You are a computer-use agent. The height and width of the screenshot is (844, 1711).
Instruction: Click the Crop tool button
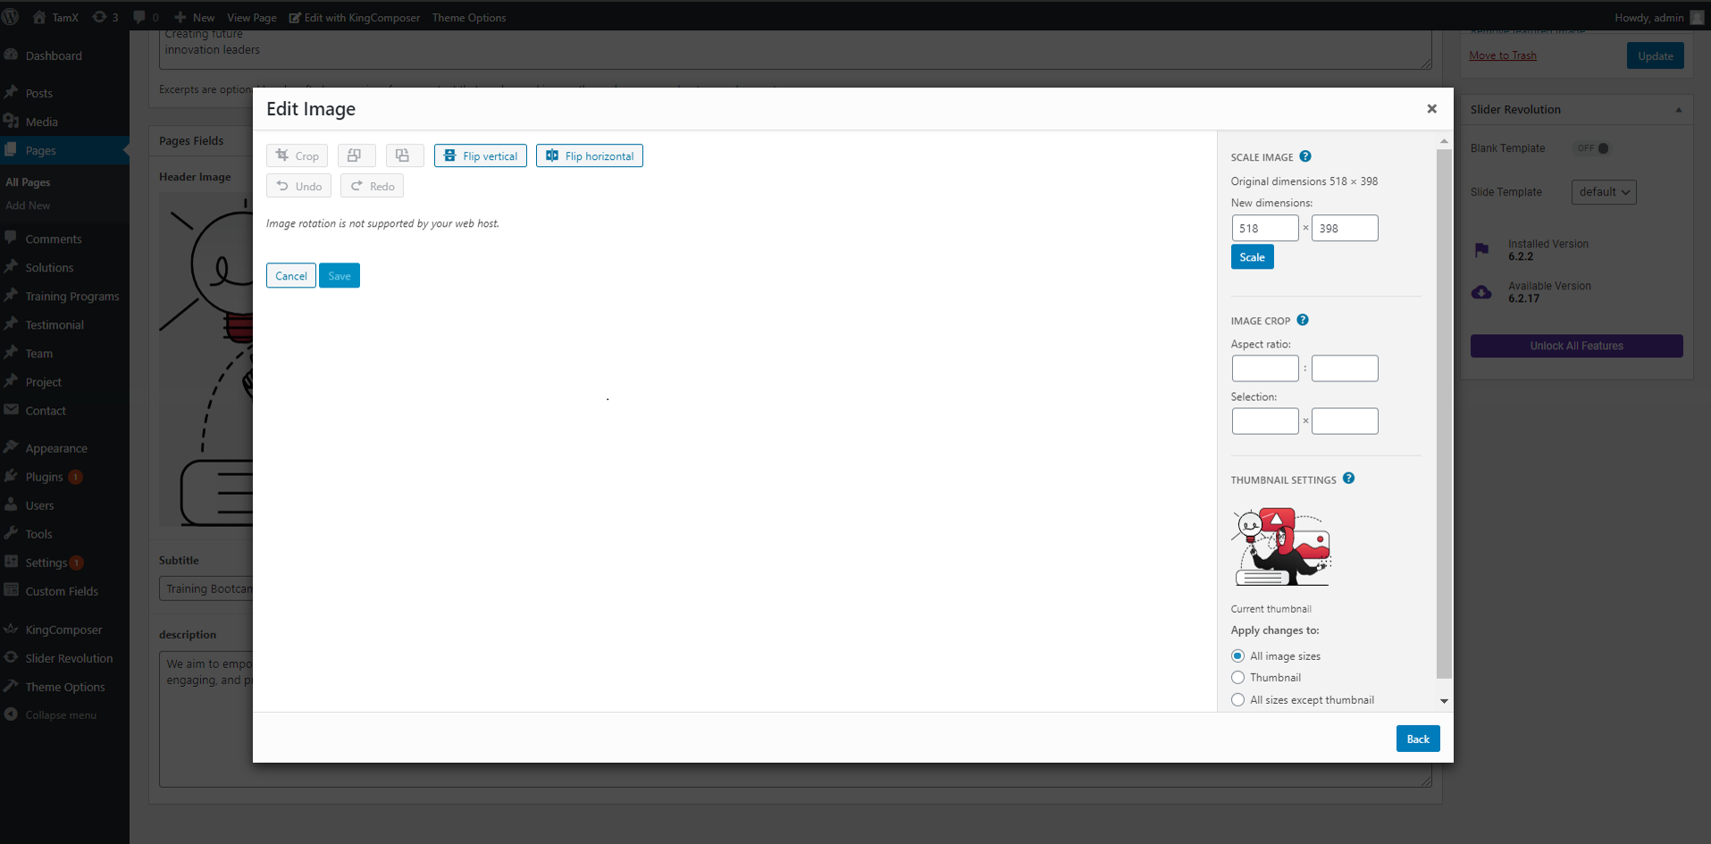click(x=298, y=155)
